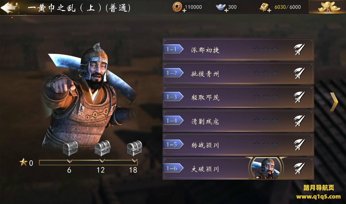The width and height of the screenshot is (346, 204).
Task: Go to next chapter with right chevron
Action: pos(334,102)
